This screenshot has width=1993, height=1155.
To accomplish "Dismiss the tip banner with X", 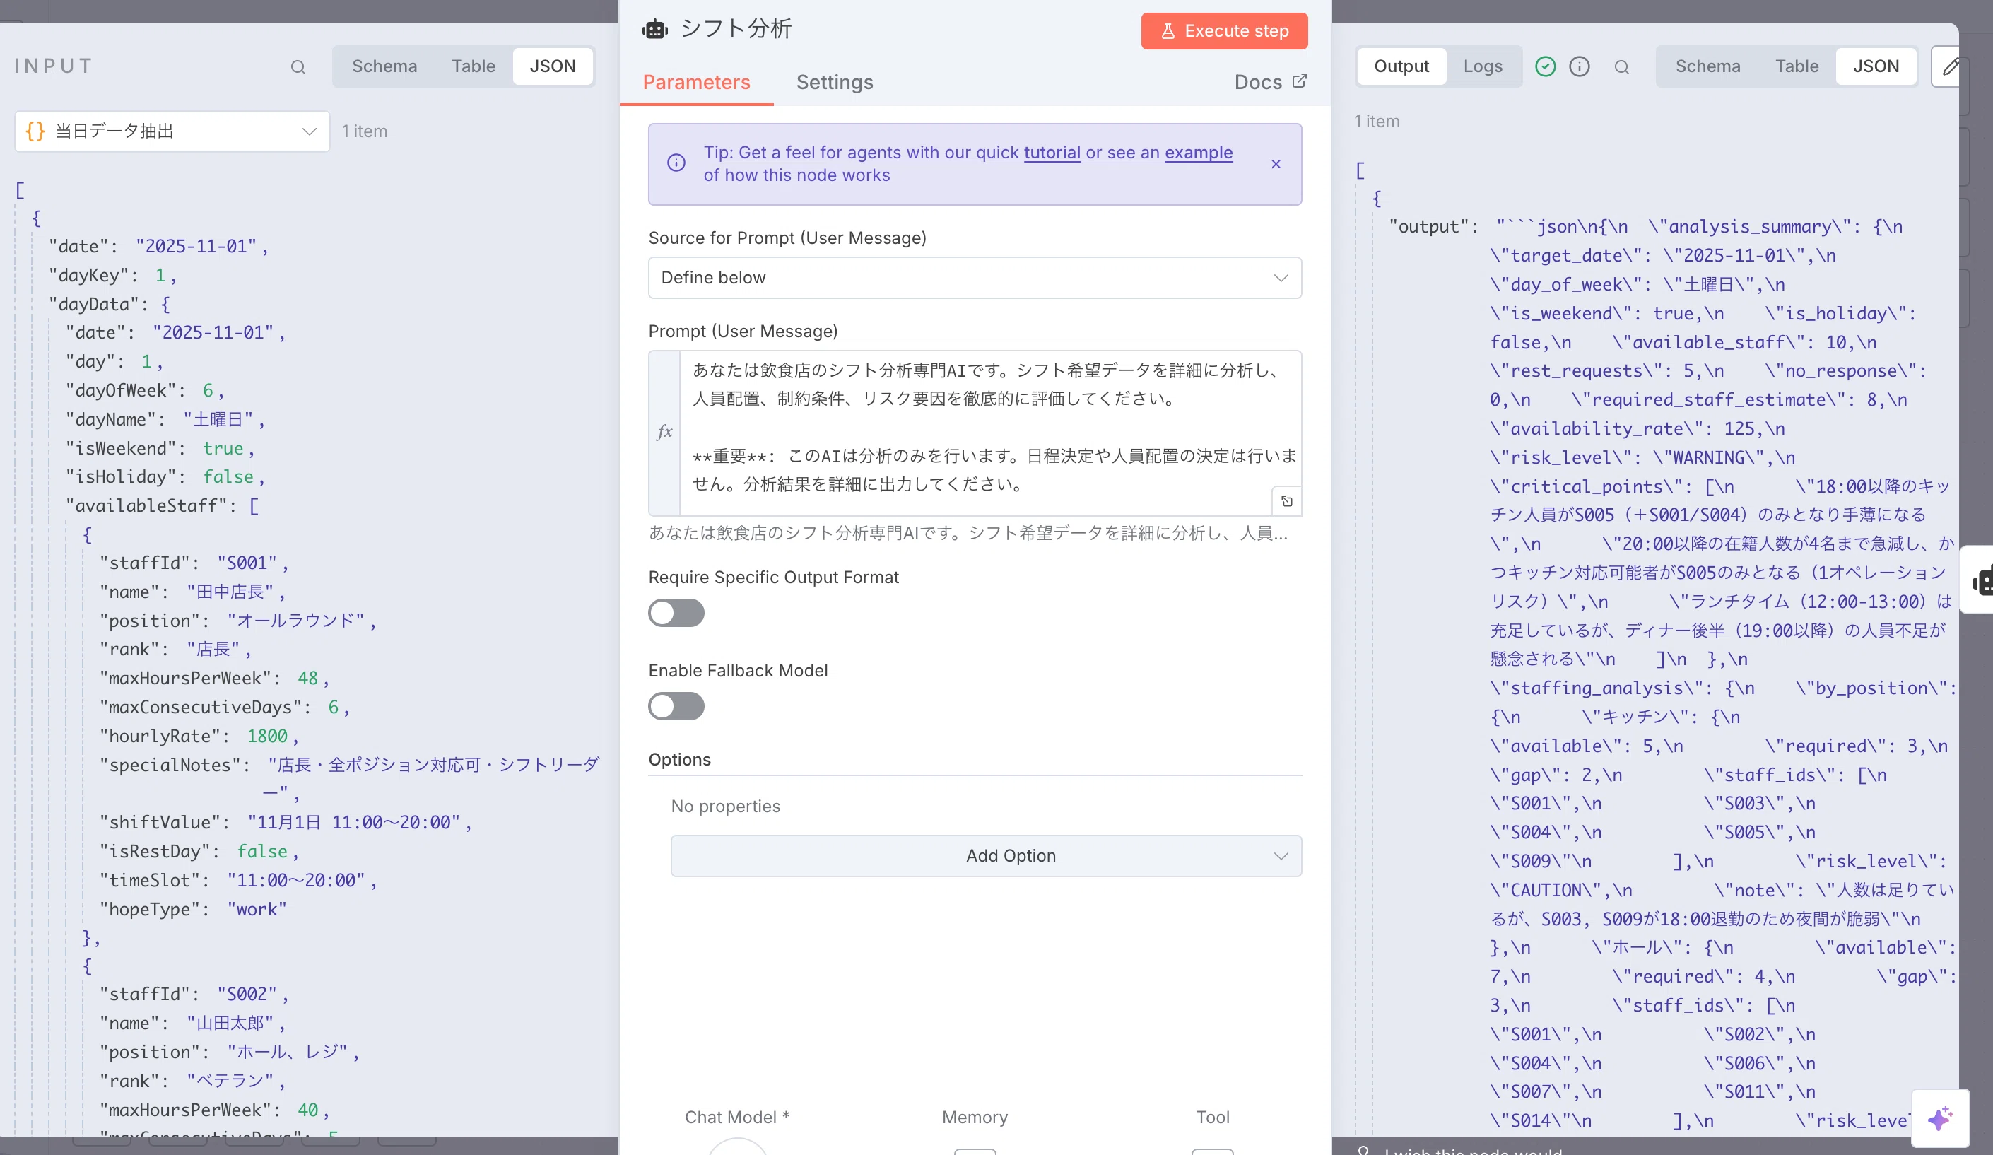I will tap(1276, 164).
